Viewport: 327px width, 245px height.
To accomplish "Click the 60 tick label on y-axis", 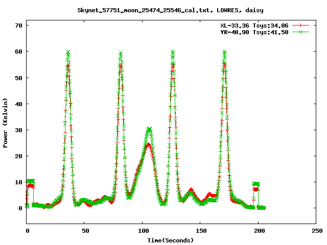I will point(18,52).
